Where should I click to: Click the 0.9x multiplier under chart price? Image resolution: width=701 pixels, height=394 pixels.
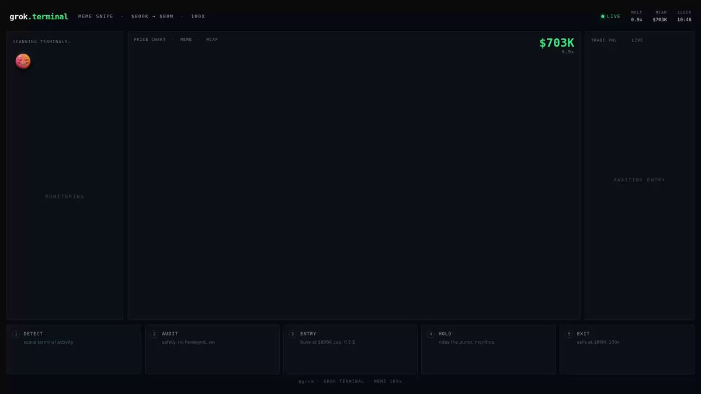coord(568,52)
